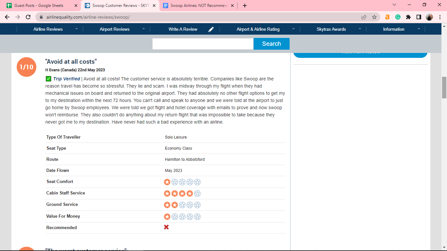Open the Write A Review page
The image size is (447, 251).
[183, 29]
